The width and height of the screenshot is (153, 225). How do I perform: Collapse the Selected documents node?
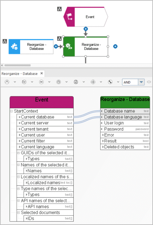pos(18,213)
